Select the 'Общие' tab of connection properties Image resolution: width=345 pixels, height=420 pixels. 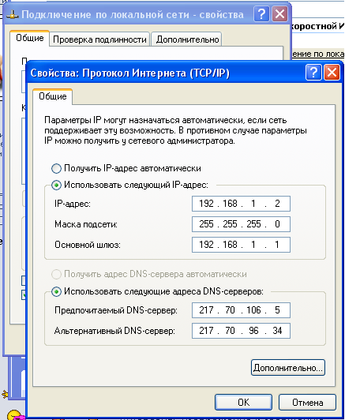(29, 38)
